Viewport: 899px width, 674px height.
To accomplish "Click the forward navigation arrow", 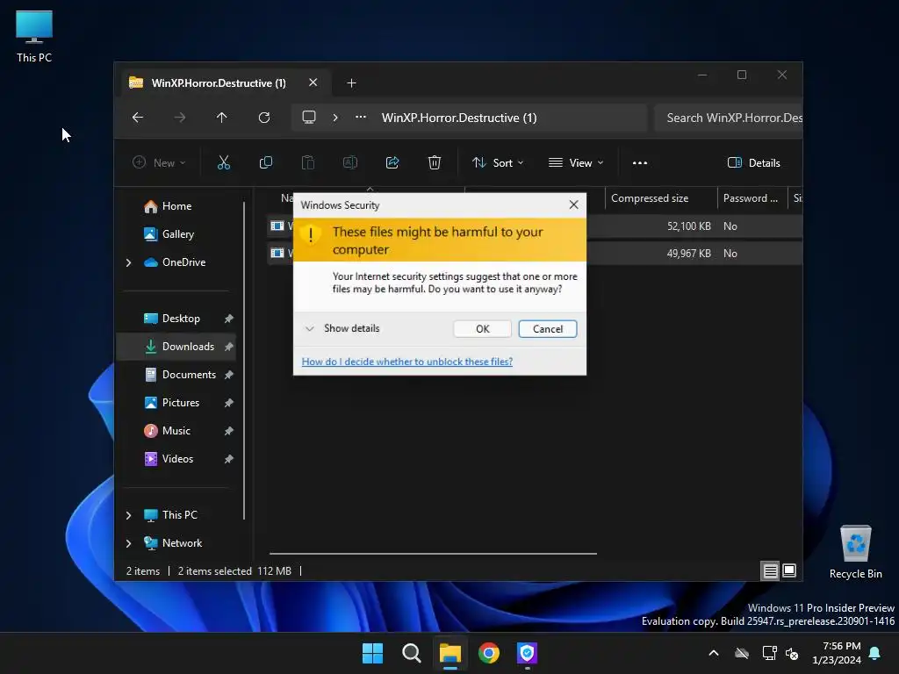I will [x=180, y=118].
